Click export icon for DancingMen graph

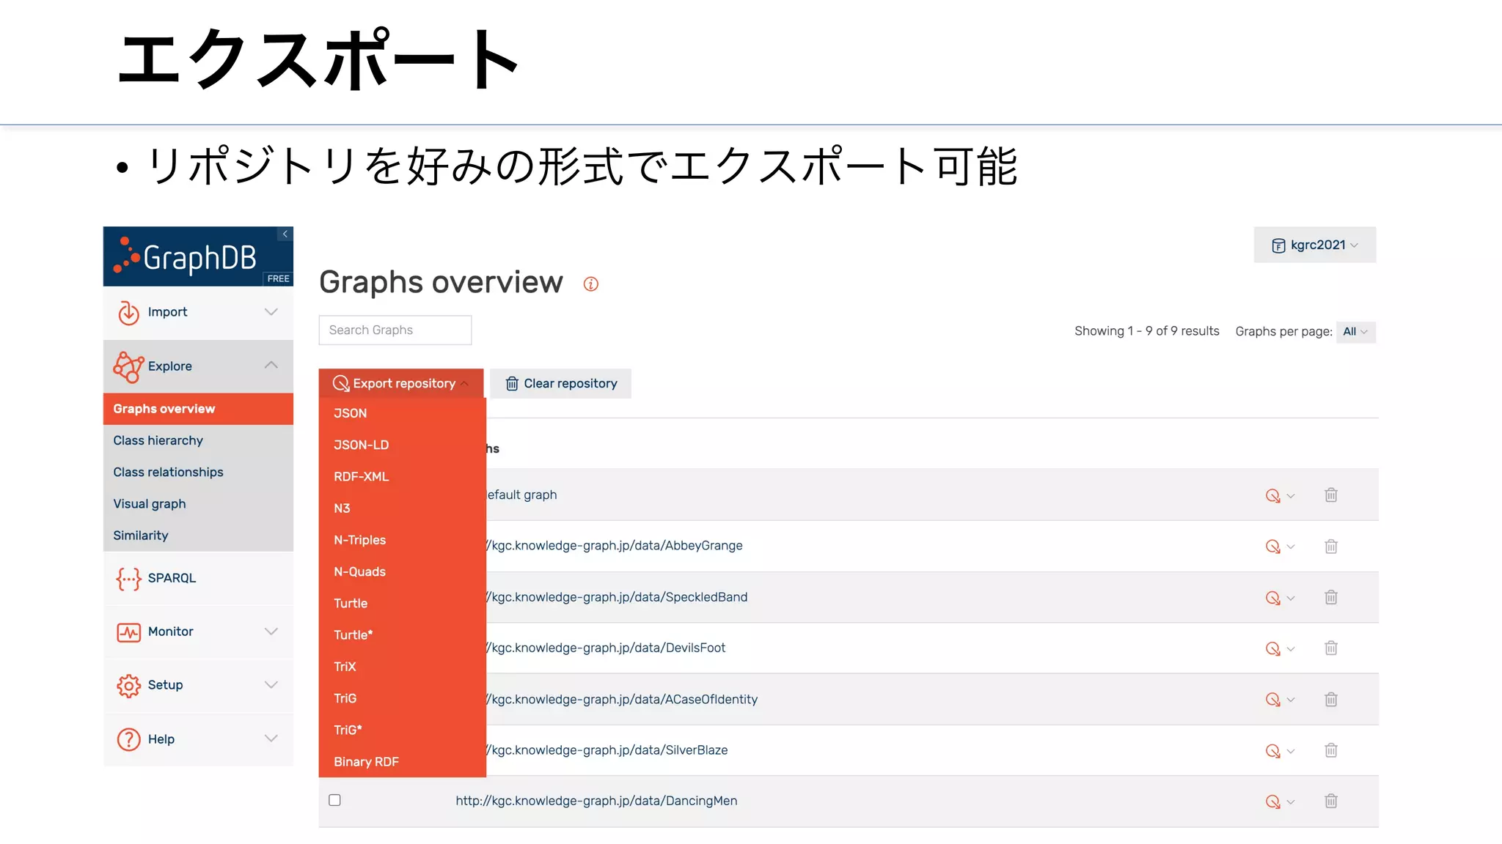click(1272, 802)
